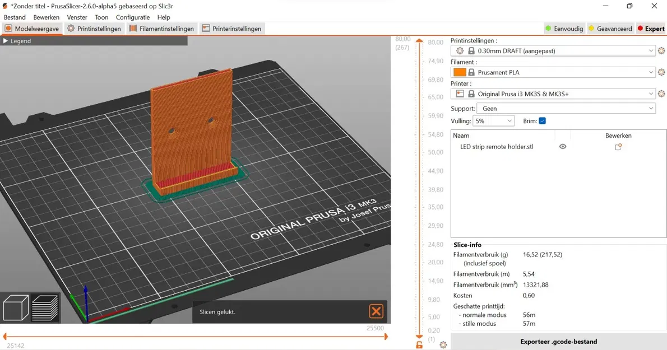The image size is (667, 350).
Task: Open the Printinstellingen tab
Action: 94,29
